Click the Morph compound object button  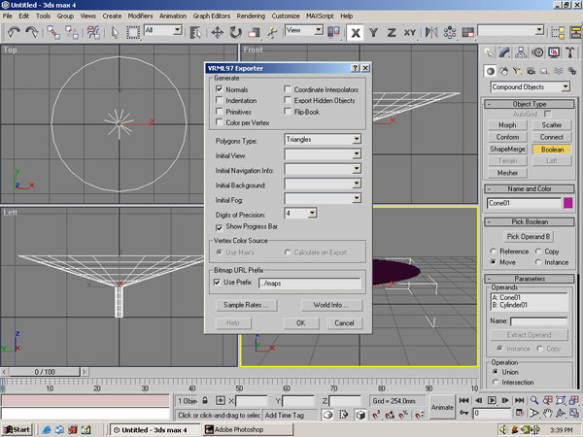507,125
